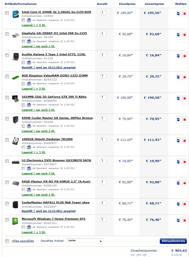The image size is (189, 257).
Task: Click the Aktualisieren button
Action: [173, 241]
